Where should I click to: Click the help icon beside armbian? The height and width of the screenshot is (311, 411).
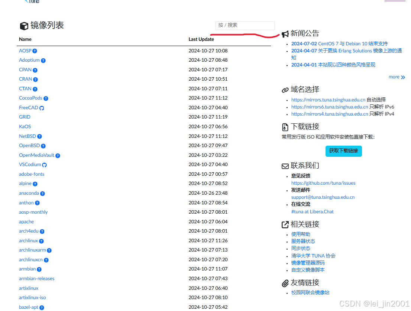[39, 269]
